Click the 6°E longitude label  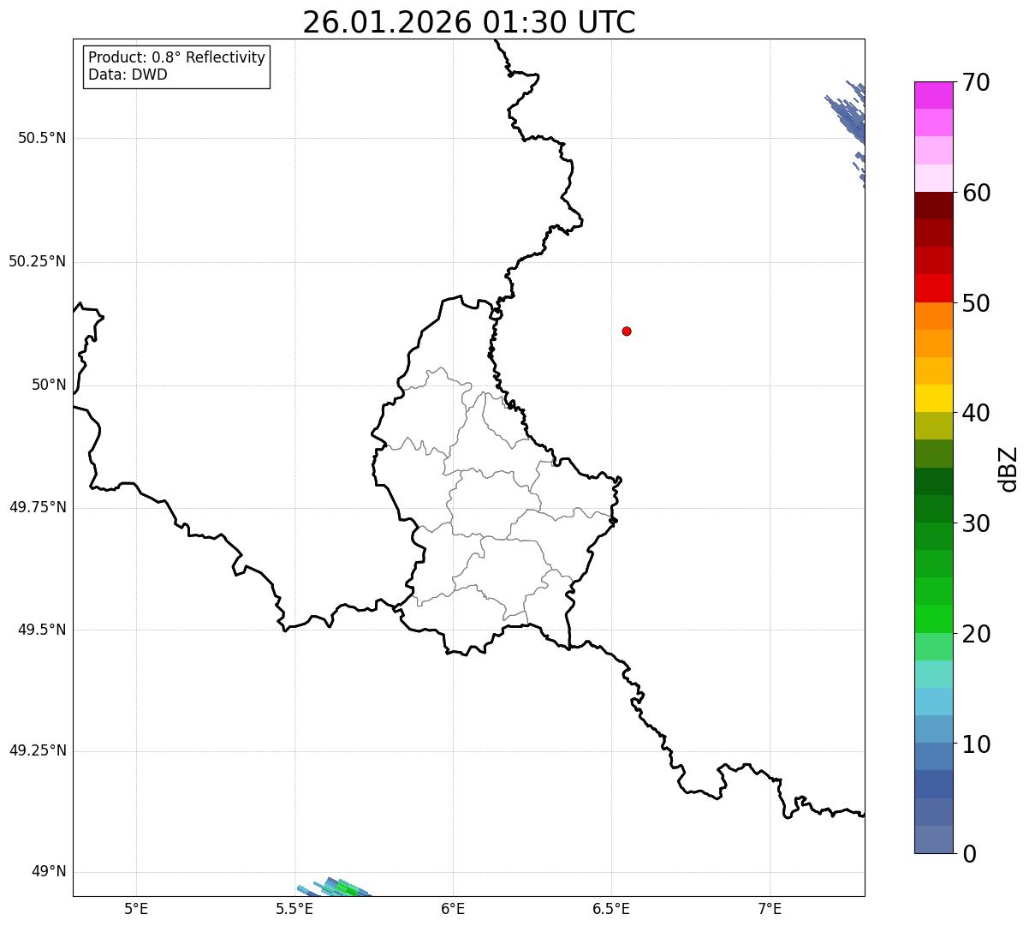coord(453,908)
